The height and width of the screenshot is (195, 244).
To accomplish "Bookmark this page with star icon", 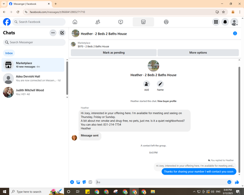I will click(224, 12).
